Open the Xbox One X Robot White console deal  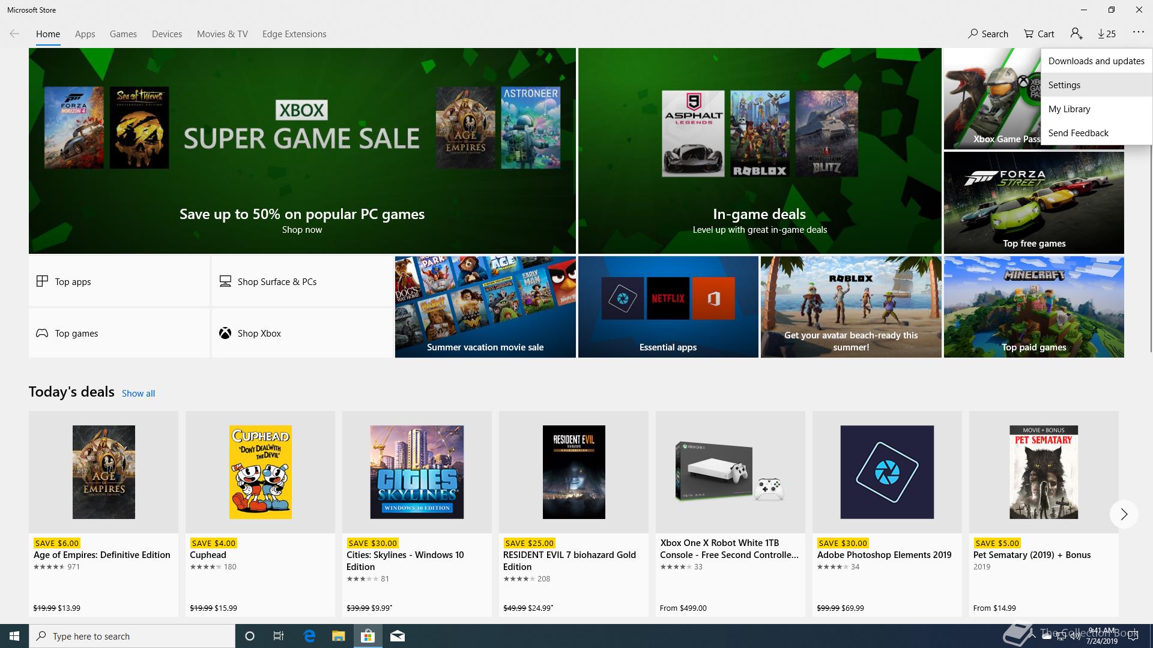730,514
